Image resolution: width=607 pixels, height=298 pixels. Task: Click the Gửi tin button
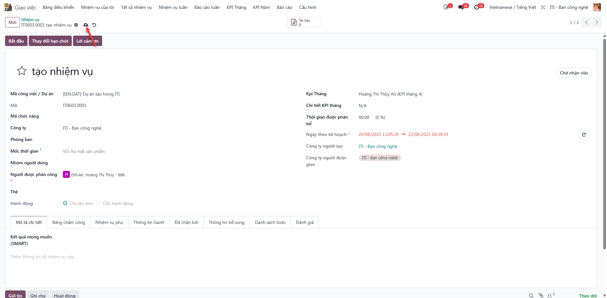tap(15, 295)
